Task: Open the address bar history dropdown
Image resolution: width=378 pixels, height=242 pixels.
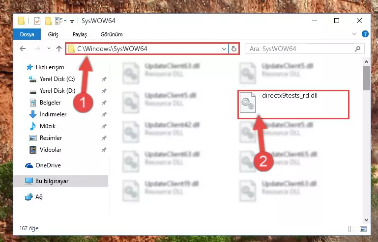Action: tap(224, 49)
